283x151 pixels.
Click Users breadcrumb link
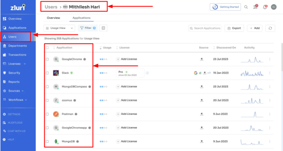coord(51,7)
